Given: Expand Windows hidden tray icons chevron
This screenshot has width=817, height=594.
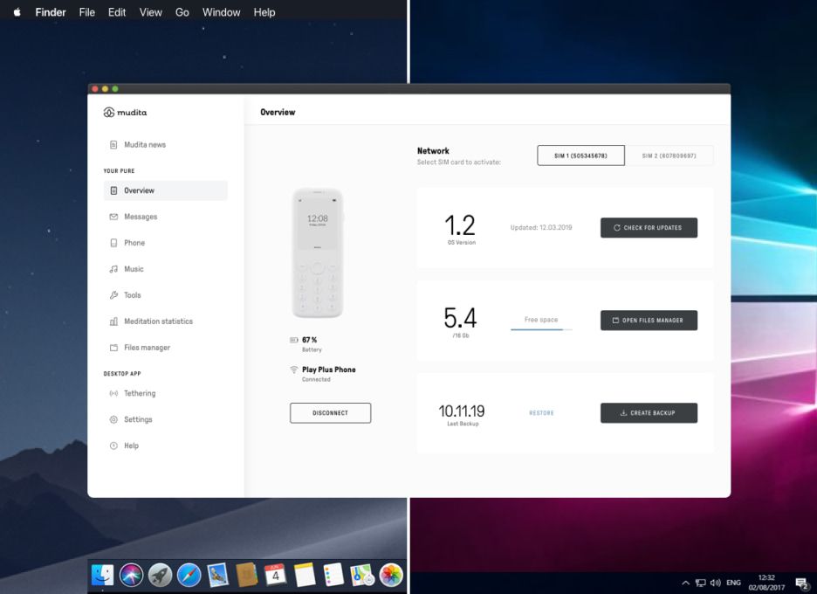Looking at the screenshot, I should click(686, 583).
